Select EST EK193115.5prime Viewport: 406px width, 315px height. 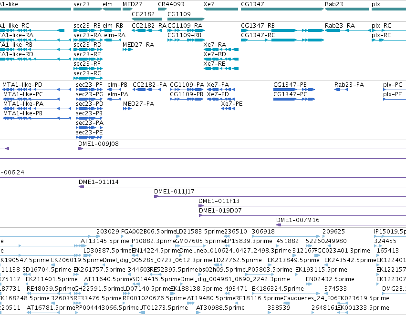[x=321, y=269]
